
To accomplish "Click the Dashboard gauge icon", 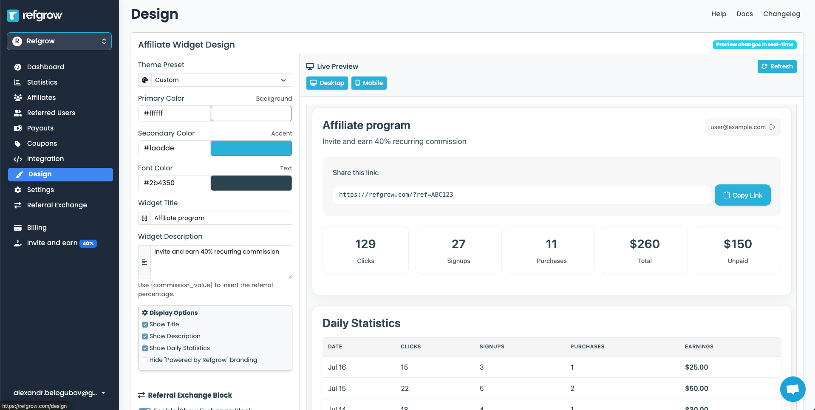I will point(17,67).
